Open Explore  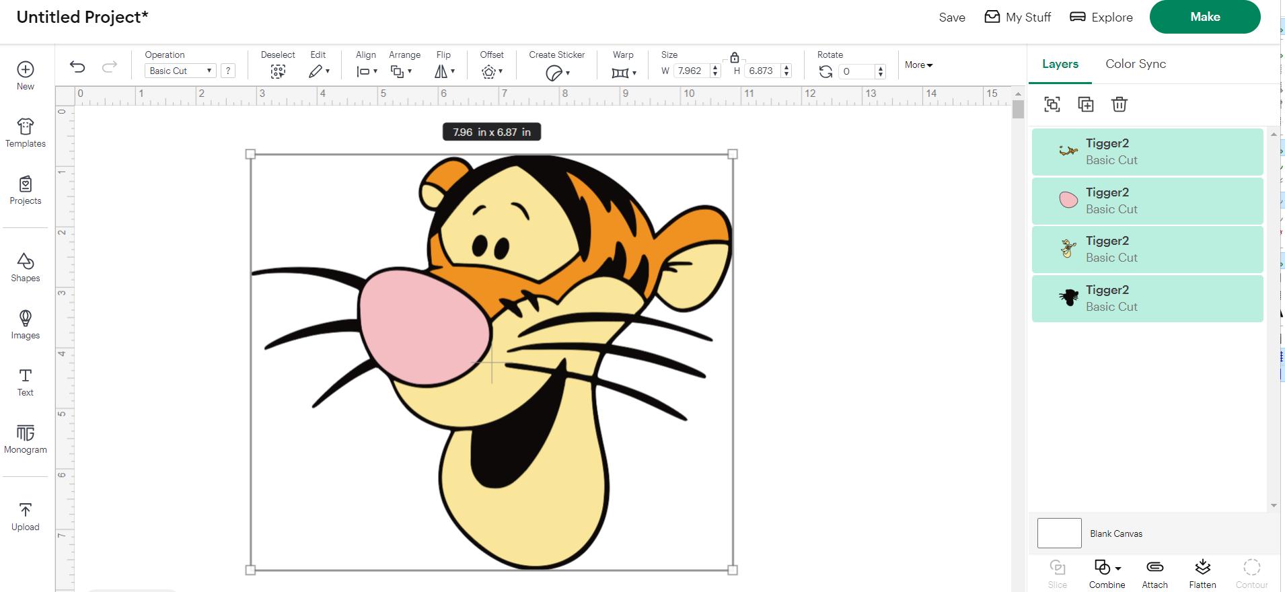pos(1101,17)
